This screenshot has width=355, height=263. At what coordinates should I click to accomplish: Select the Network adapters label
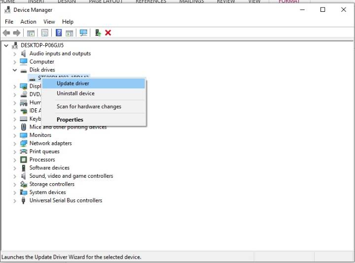click(x=50, y=143)
